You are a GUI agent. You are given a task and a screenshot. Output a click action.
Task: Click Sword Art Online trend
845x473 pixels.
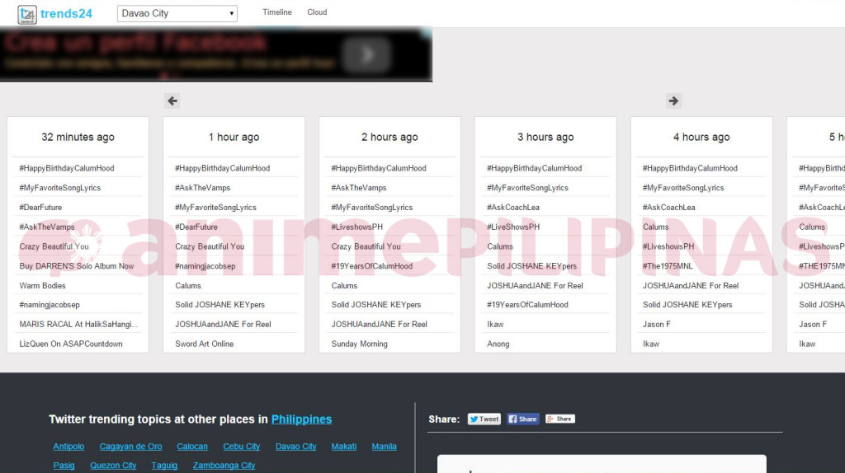(x=205, y=344)
